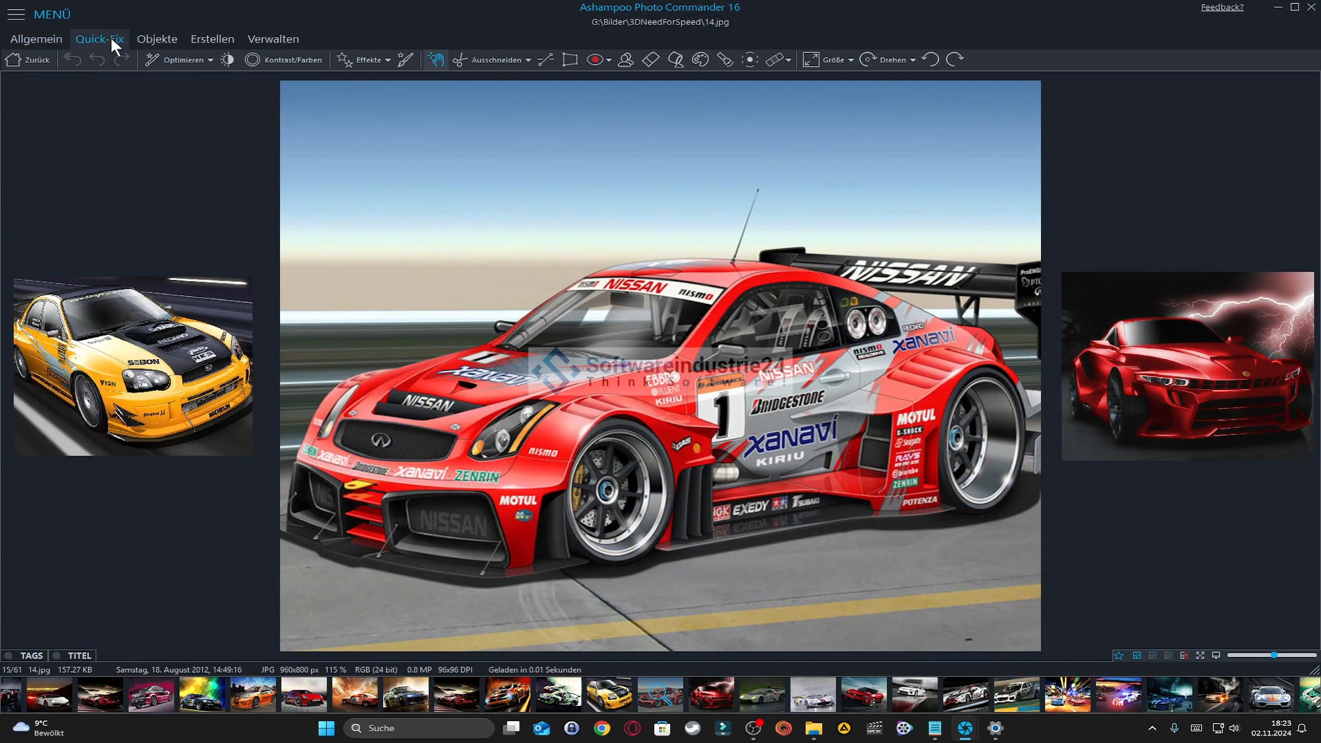The image size is (1321, 743).
Task: Select the pan hand tool
Action: click(436, 60)
